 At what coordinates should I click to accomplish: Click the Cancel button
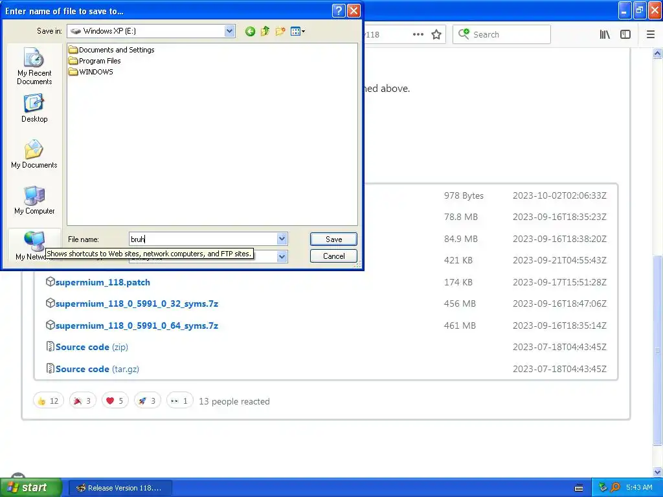pos(333,256)
